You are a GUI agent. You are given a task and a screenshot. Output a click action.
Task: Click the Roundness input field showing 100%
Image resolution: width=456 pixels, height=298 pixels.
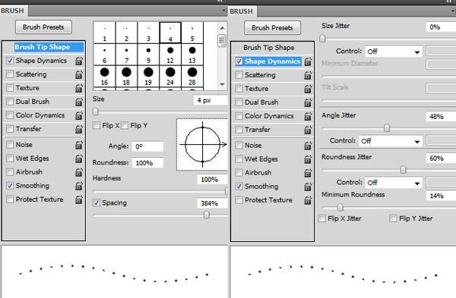coord(147,163)
